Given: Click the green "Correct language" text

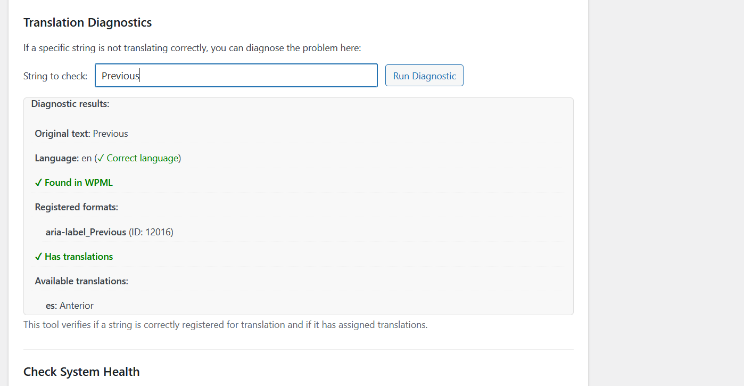Looking at the screenshot, I should pos(142,158).
